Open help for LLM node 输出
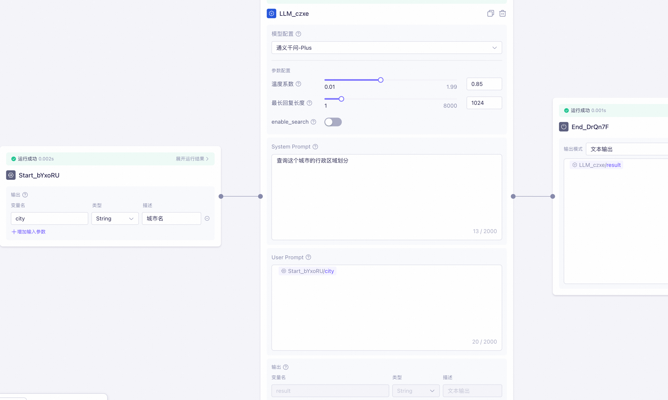This screenshot has height=400, width=668. [x=286, y=367]
